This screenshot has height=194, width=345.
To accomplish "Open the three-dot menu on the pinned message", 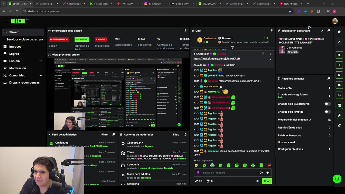I will coord(270,54).
